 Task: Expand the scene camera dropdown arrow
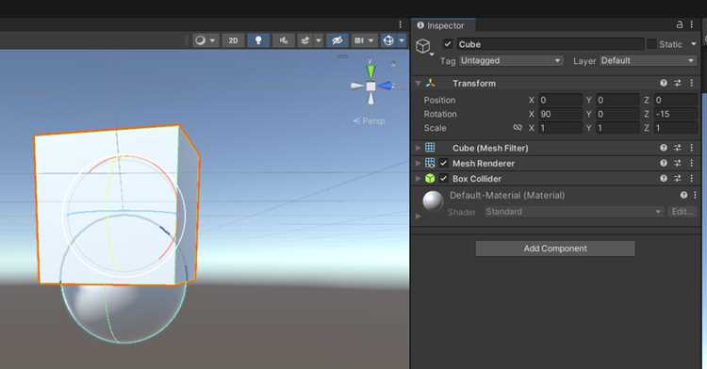click(x=371, y=40)
